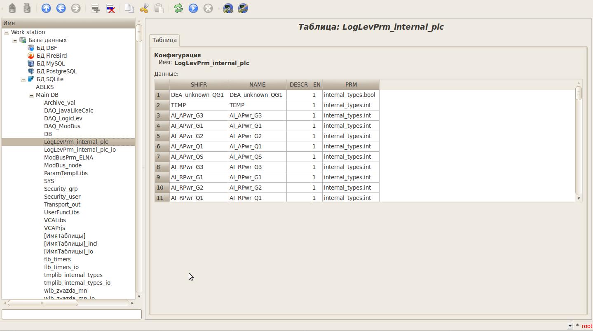This screenshot has width=593, height=331.
Task: Click the Load from database toolbar icon
Action: click(12, 8)
